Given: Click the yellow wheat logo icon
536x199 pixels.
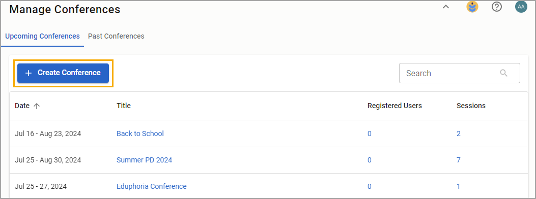Looking at the screenshot, I should tap(472, 7).
